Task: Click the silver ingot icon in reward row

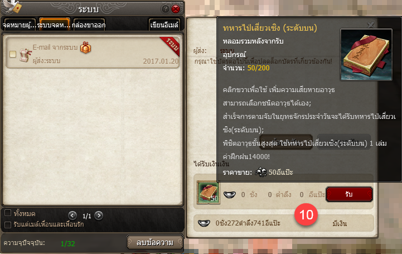Action: (x=230, y=195)
